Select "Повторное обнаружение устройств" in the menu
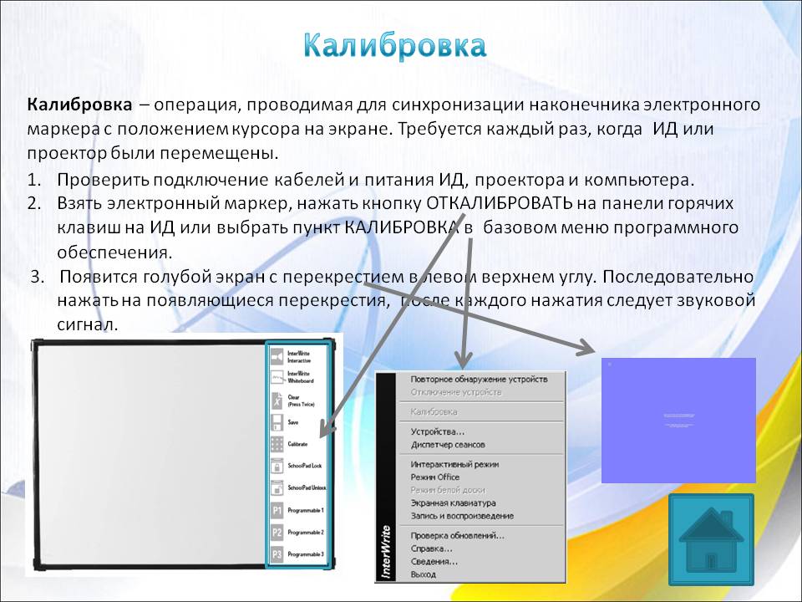The width and height of the screenshot is (802, 602). click(479, 380)
